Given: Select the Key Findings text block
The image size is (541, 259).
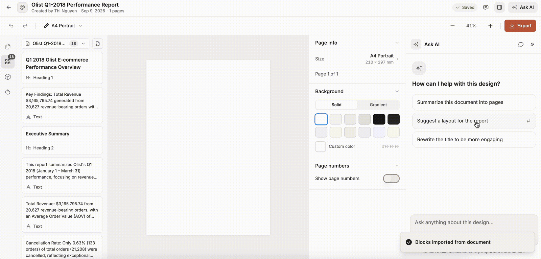Looking at the screenshot, I should coord(62,105).
